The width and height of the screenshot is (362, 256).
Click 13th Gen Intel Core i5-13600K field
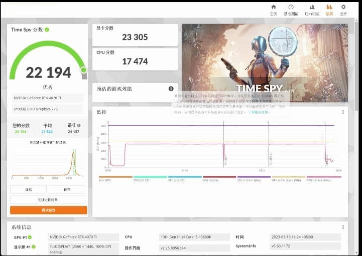tap(194, 237)
